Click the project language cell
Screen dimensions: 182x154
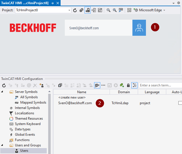145,103
